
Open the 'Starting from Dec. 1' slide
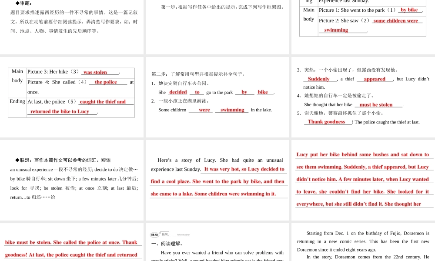[363, 242]
